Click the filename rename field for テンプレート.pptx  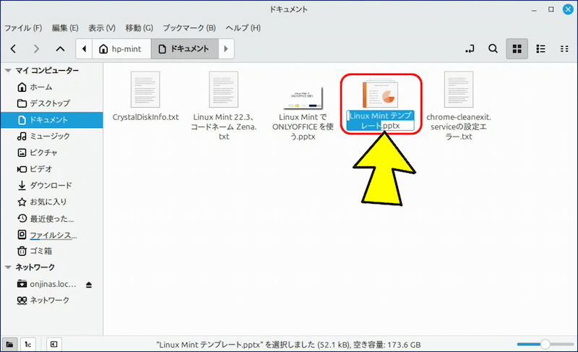point(381,121)
